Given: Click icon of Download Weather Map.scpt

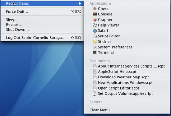Looking at the screenshot, I should [x=95, y=77].
